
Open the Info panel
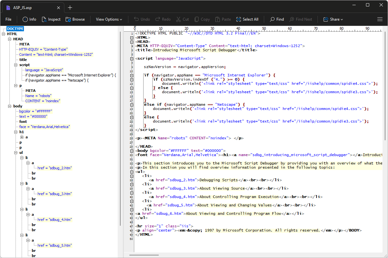29,19
